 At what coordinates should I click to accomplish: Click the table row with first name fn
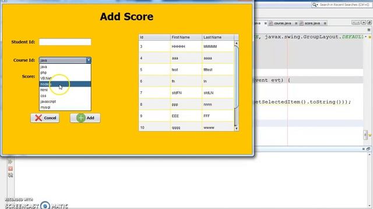click(186, 81)
